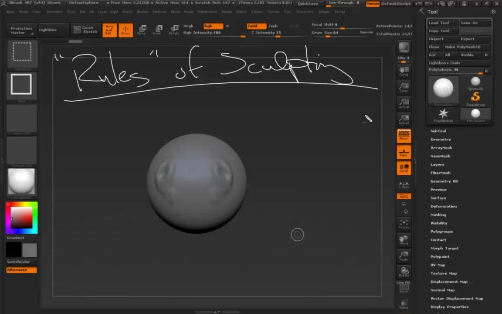Click QuickSave button
The width and height of the screenshot is (502, 314).
(308, 4)
